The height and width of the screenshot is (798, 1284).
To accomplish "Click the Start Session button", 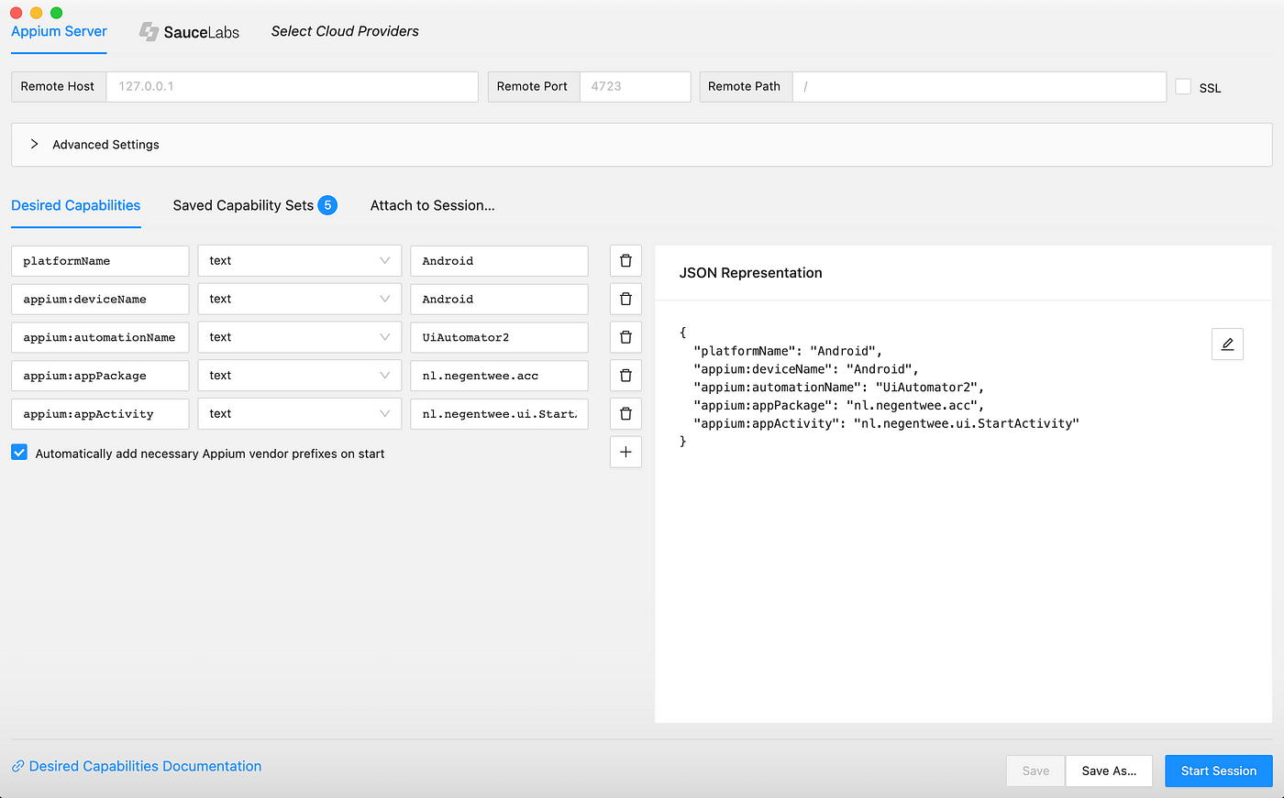I will [1219, 771].
